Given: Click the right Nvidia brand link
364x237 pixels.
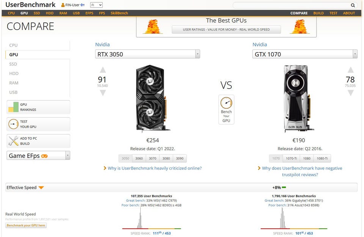Looking at the screenshot, I should pos(259,45).
